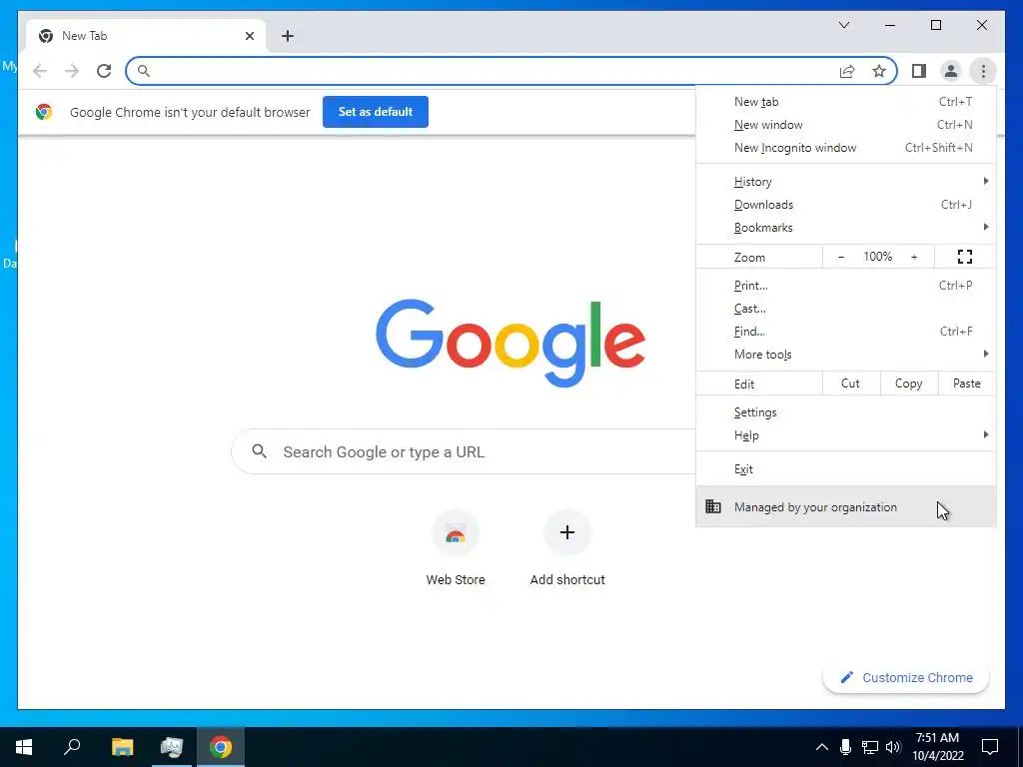Click the three-dot Chrome menu icon
The image size is (1023, 767).
pyautogui.click(x=983, y=71)
